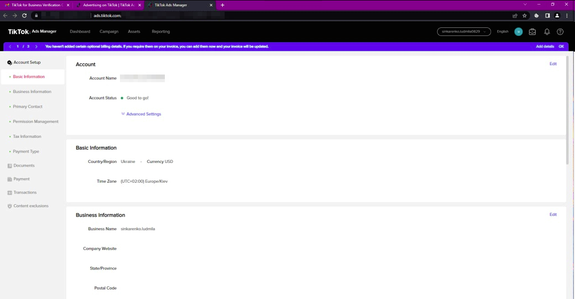
Task: Click the Good to go! status text
Action: click(137, 98)
